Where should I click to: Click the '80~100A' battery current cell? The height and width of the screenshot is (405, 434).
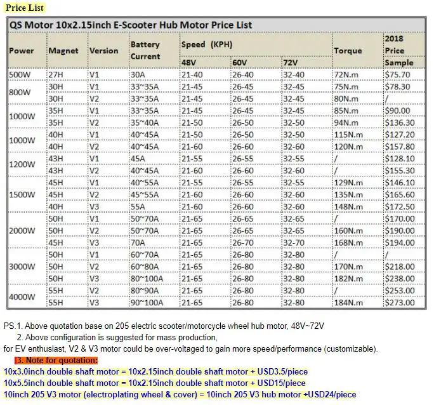click(x=147, y=279)
